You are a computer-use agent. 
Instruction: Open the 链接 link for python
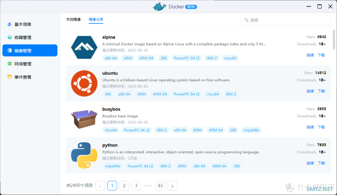310,163
